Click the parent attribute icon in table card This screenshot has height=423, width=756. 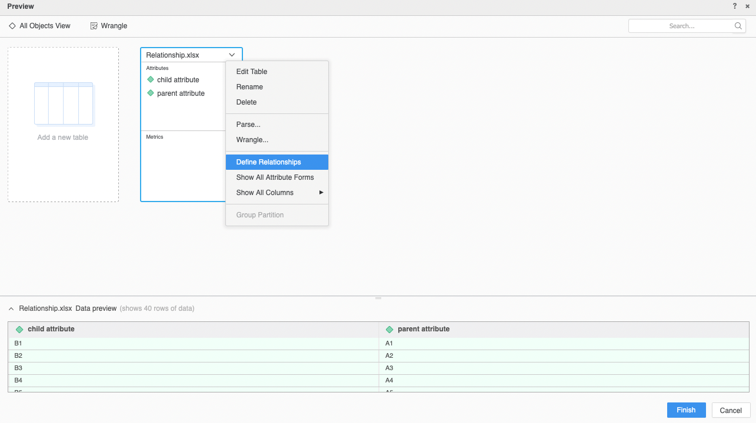[x=151, y=93]
